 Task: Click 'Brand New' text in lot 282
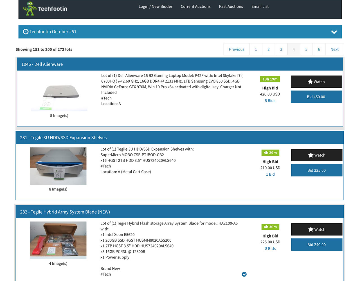[110, 269]
